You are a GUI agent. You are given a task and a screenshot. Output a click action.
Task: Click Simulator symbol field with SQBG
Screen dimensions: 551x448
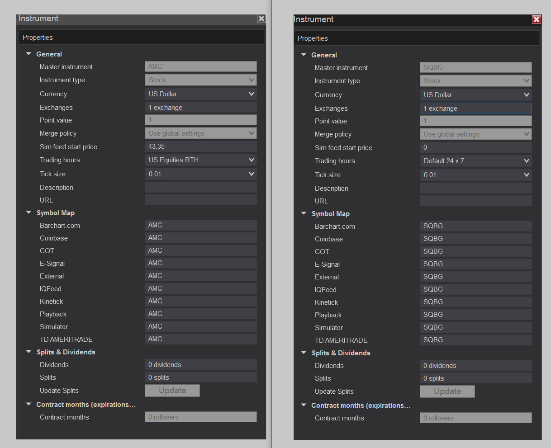tap(476, 327)
